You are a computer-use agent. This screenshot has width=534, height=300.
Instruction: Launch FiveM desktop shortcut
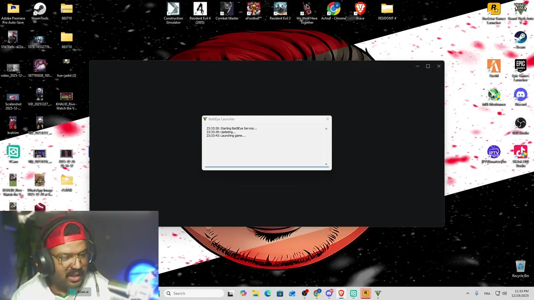494,68
